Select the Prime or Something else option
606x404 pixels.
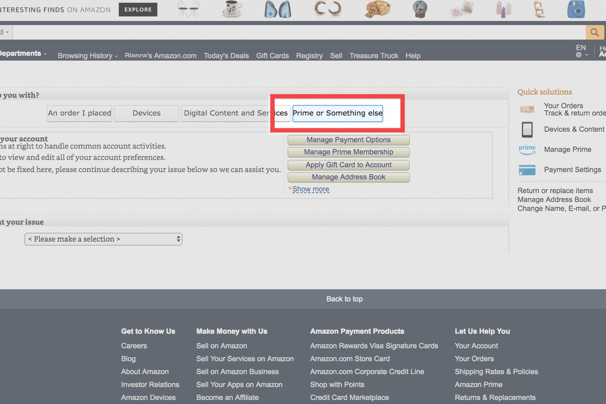(x=337, y=113)
